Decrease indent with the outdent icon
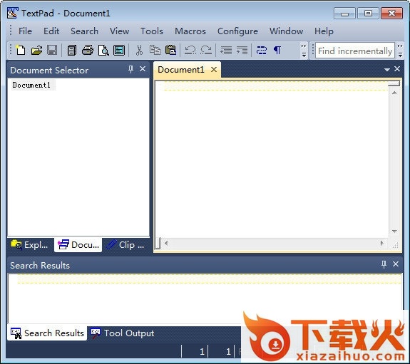This screenshot has width=410, height=364. pos(226,50)
